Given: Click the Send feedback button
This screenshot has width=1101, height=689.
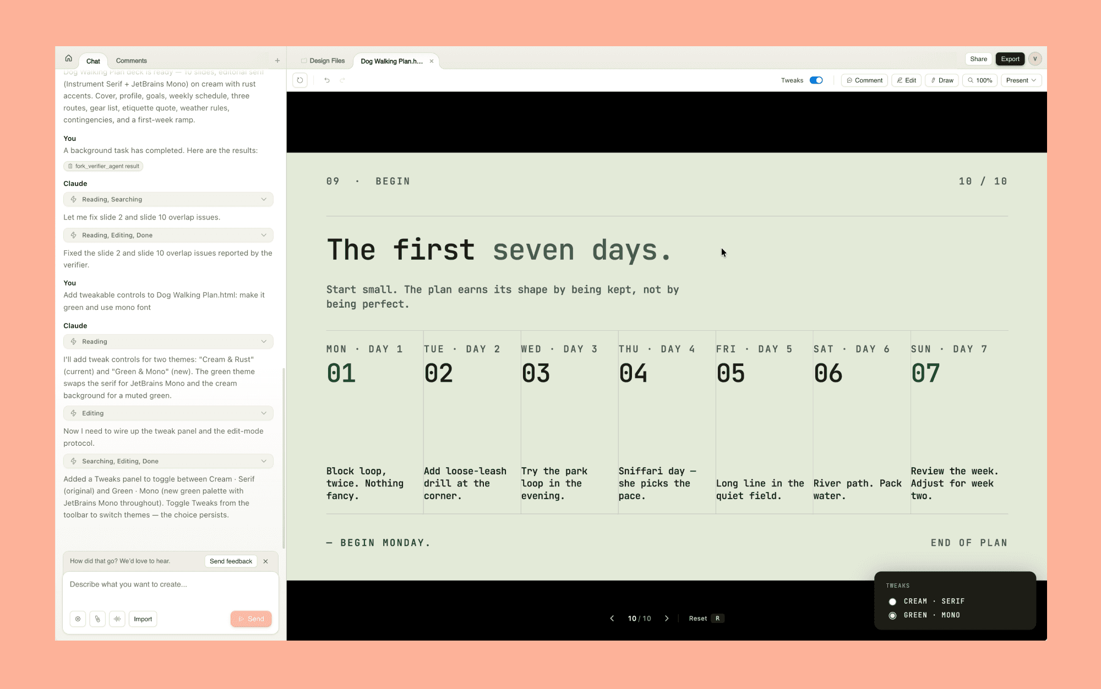Looking at the screenshot, I should tap(231, 561).
